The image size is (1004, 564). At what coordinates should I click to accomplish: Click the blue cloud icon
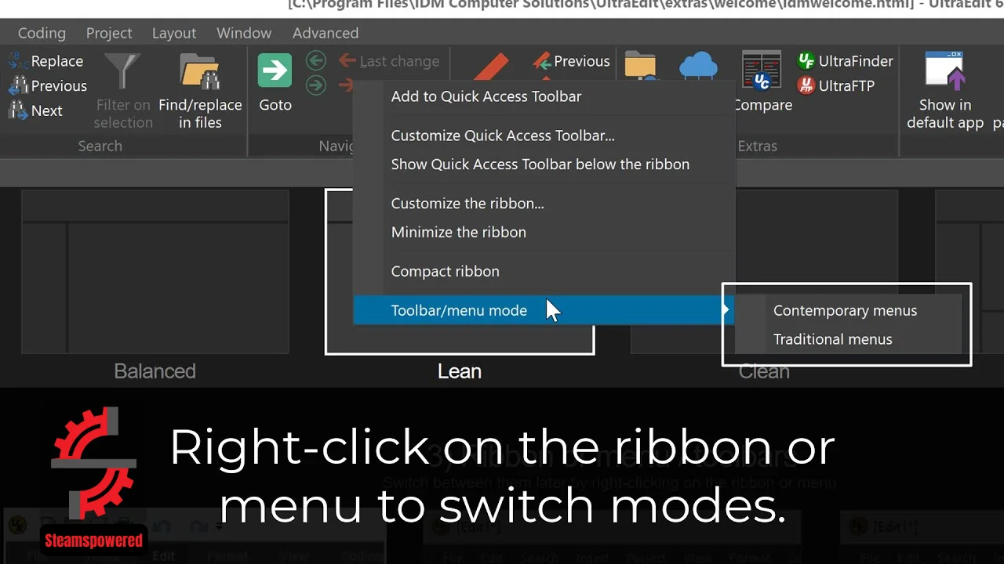[698, 66]
